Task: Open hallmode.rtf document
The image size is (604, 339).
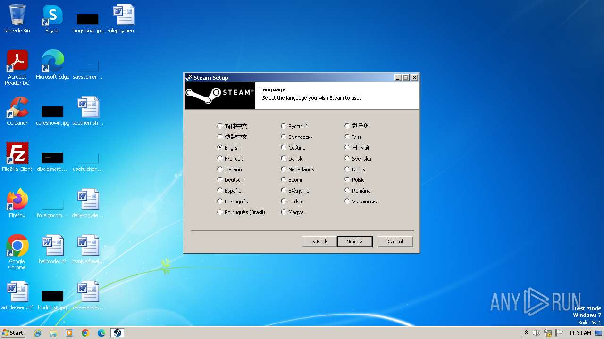Action: point(52,250)
